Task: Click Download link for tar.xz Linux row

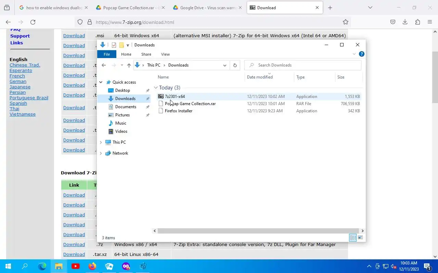Action: pos(74,255)
